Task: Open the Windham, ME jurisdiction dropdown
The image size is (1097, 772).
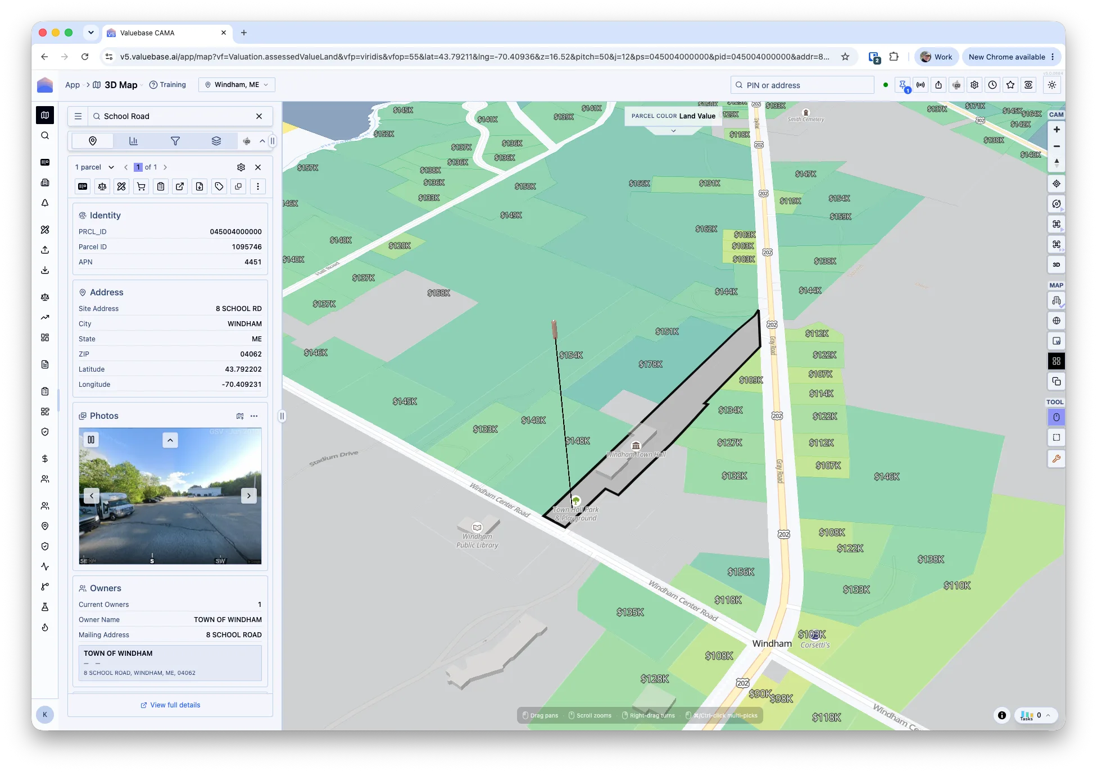Action: click(237, 85)
